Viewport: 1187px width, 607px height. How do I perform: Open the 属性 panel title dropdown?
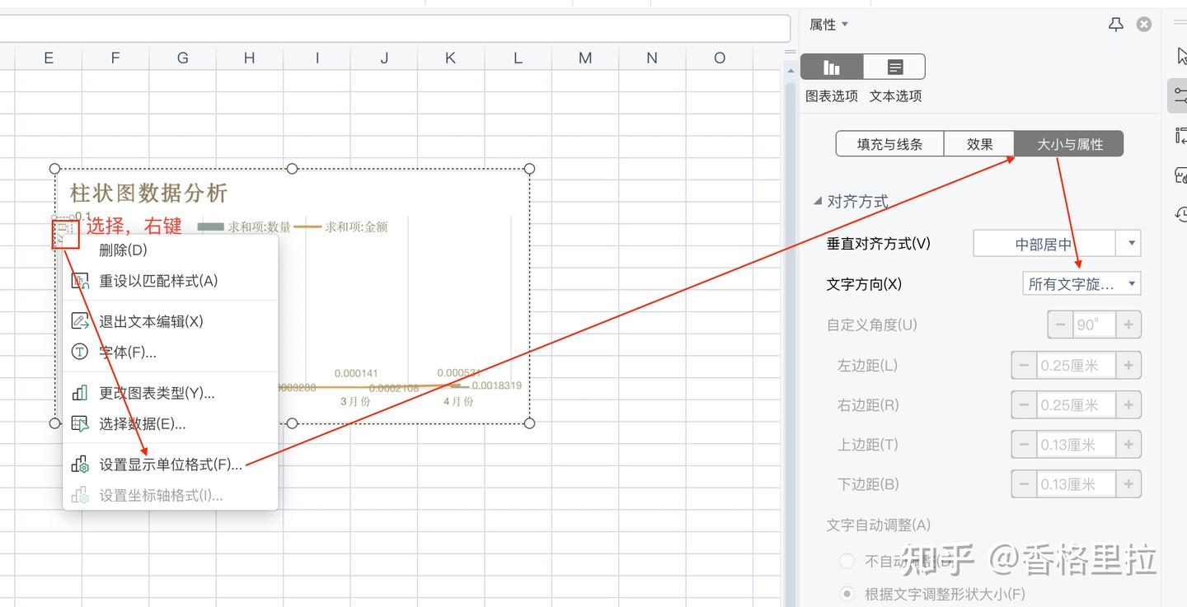click(x=845, y=25)
